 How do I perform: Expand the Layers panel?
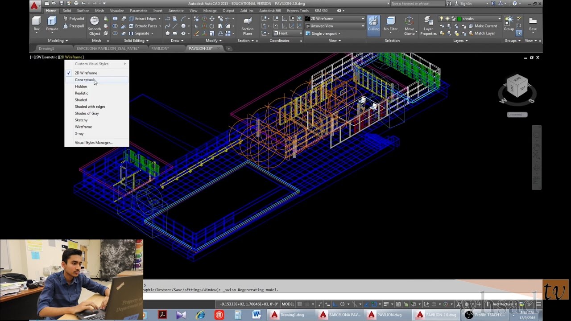(460, 41)
